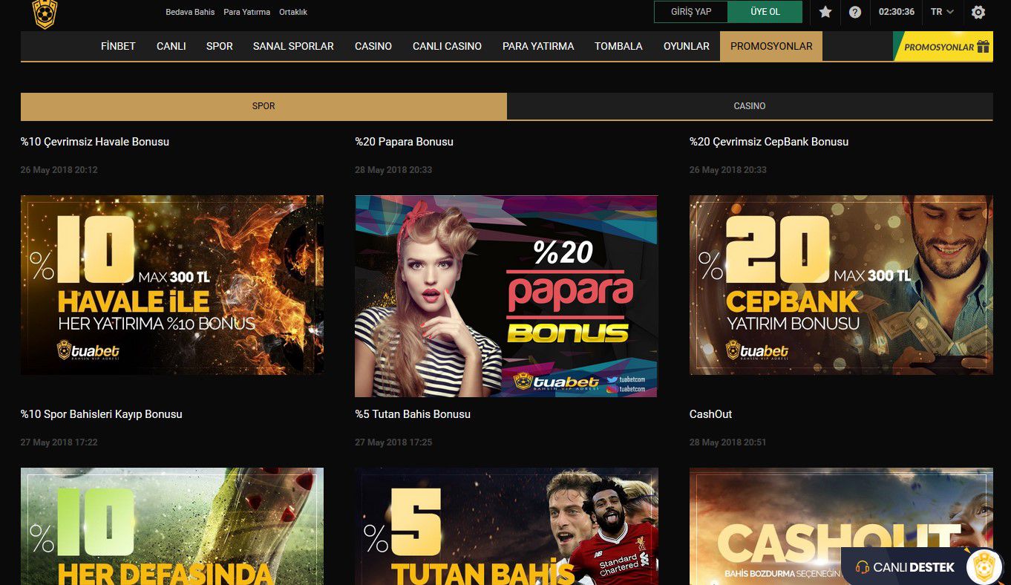Open CANLI menu item

click(x=171, y=46)
